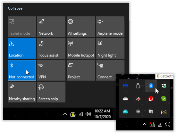Click the Safely Remove Hardware USB icon
This screenshot has width=176, height=133.
click(x=138, y=86)
